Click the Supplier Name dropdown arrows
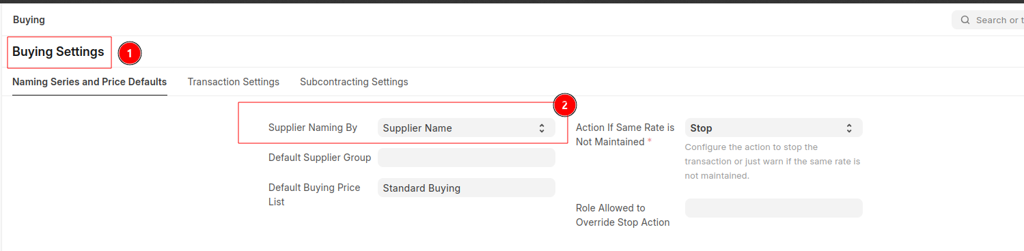 [x=542, y=128]
